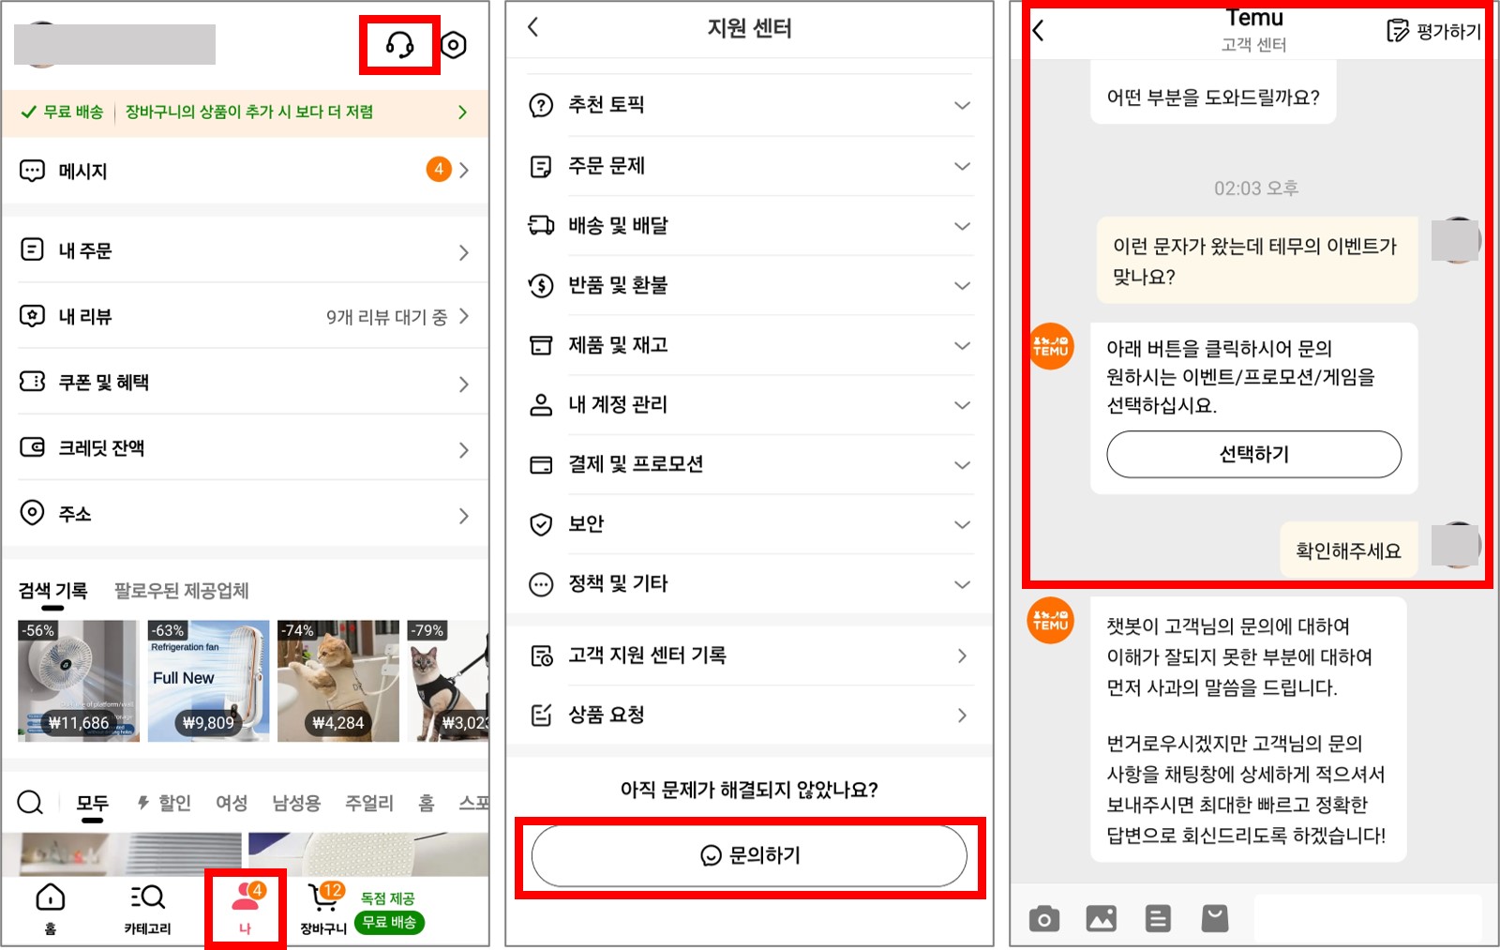
Task: Tap the 보안 shield icon
Action: coord(541,524)
